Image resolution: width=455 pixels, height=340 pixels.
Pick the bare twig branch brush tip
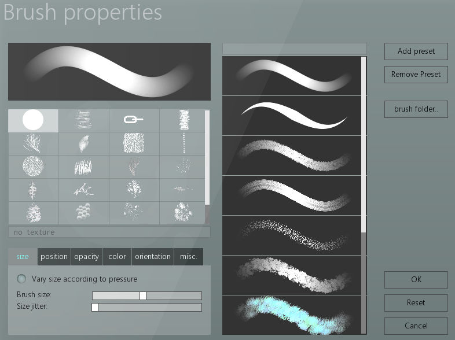click(83, 190)
